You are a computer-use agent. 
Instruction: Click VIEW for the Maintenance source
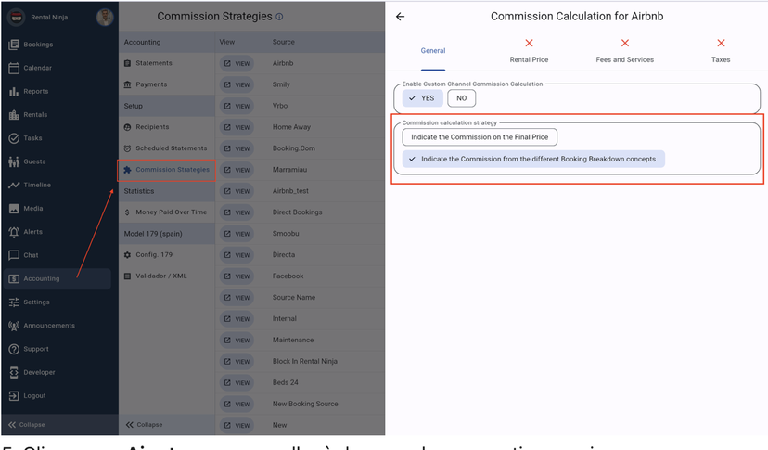(x=237, y=341)
